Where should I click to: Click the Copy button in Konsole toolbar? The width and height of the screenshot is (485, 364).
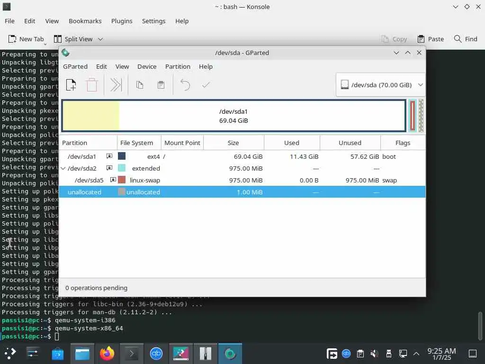coord(395,39)
